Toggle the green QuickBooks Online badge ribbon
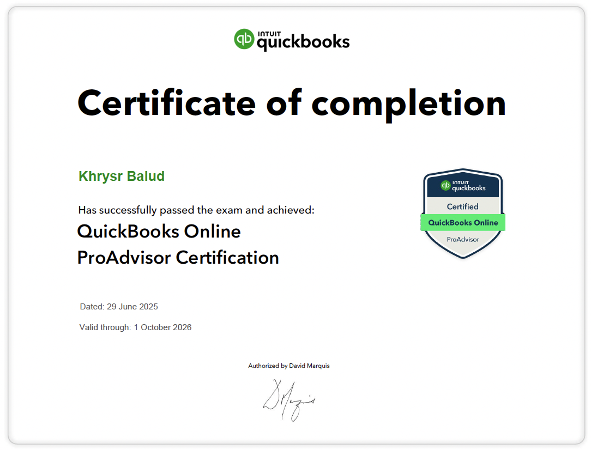Image resolution: width=591 pixels, height=450 pixels. (x=462, y=222)
